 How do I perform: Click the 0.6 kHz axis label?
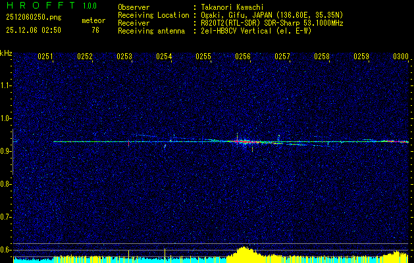tap(5, 250)
